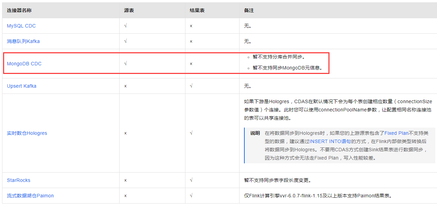Screen dimensions: 437x207
Task: Open the MySQL CDC connector link
Action: click(x=21, y=26)
